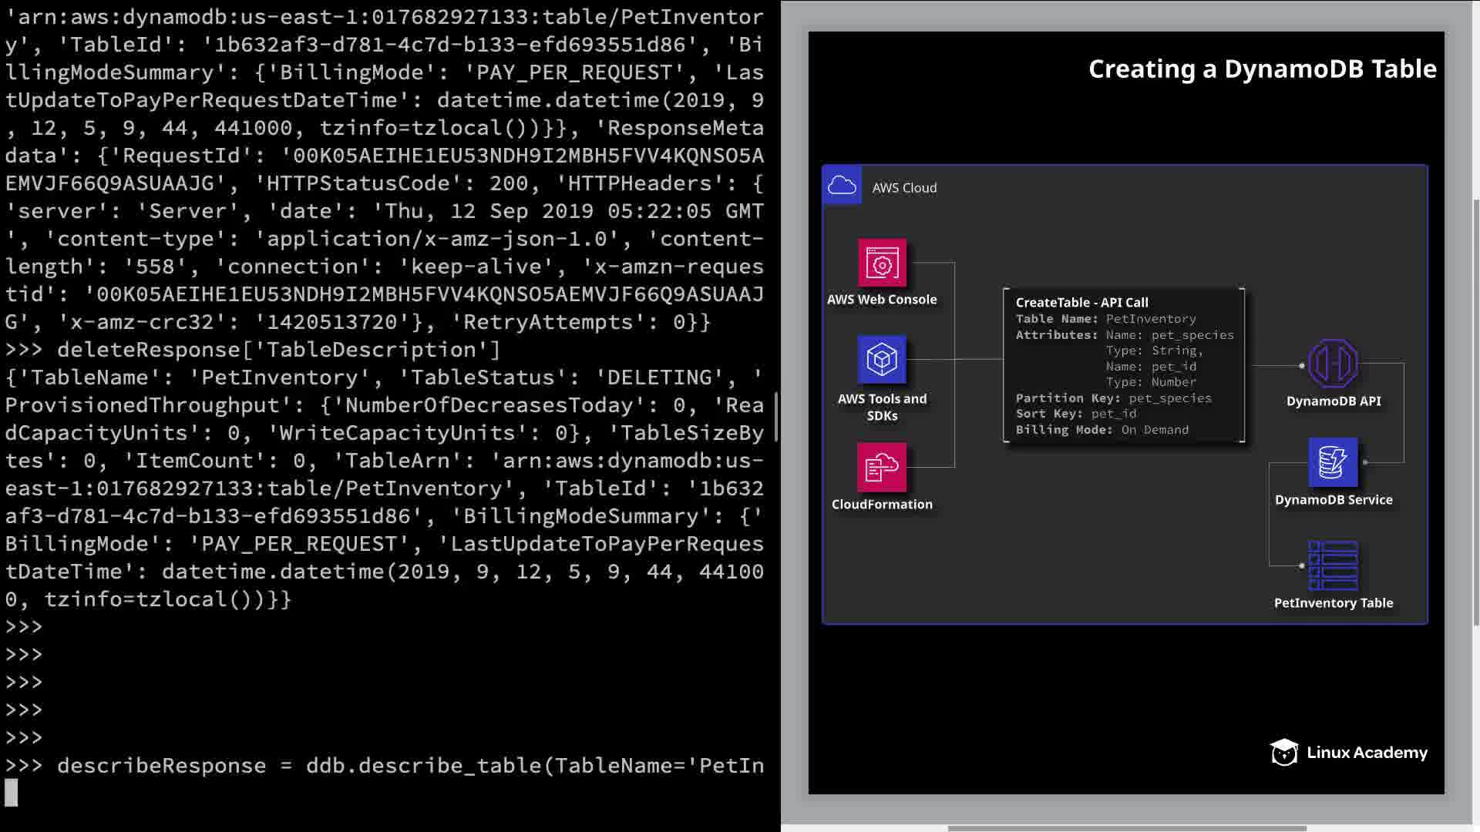Click the PetInventory Table icon
Image resolution: width=1480 pixels, height=832 pixels.
pyautogui.click(x=1333, y=565)
